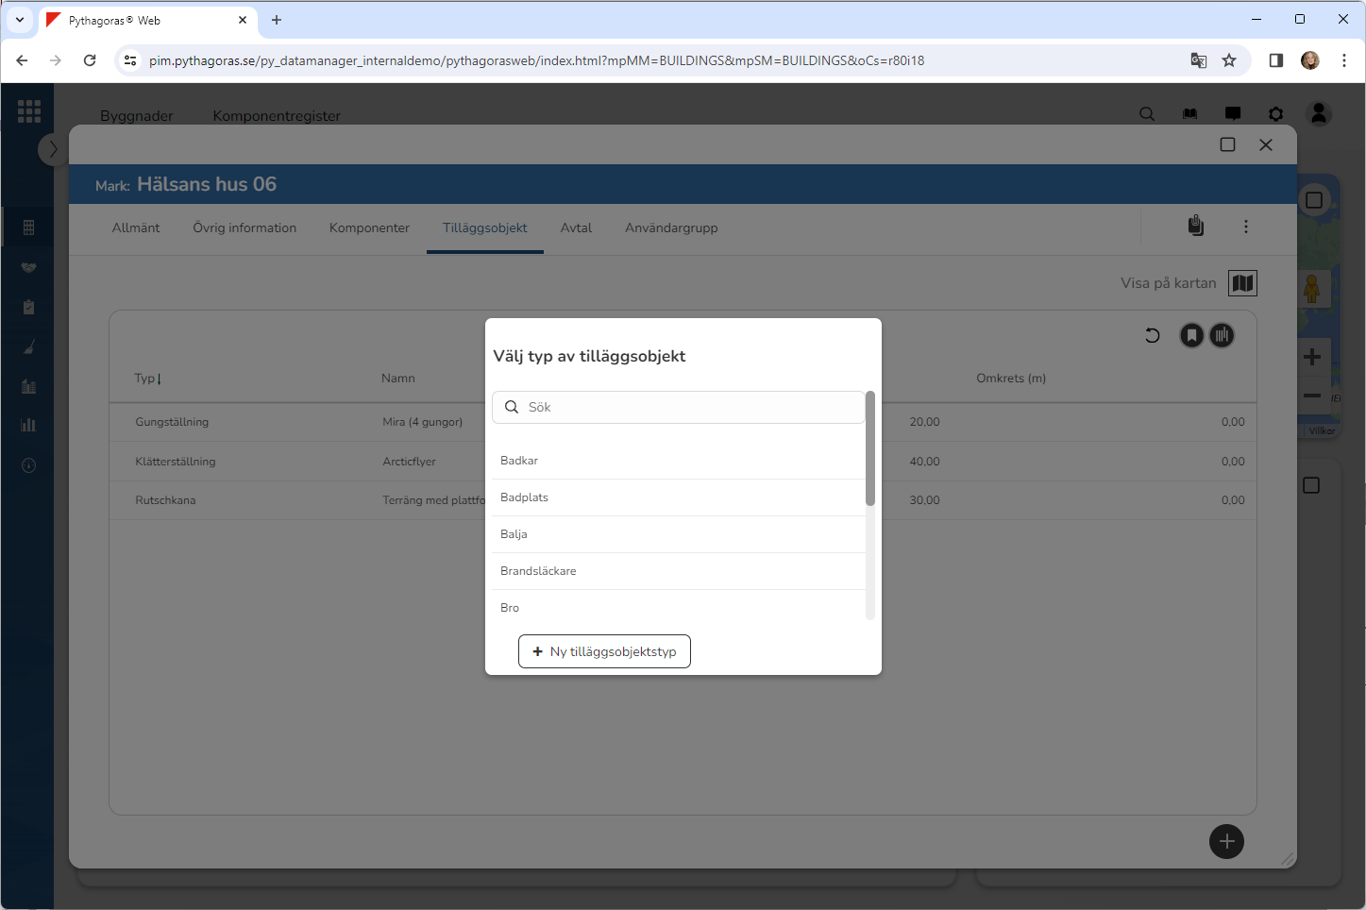Image resolution: width=1366 pixels, height=910 pixels.
Task: Click the type list scrollbar
Action: [869, 449]
